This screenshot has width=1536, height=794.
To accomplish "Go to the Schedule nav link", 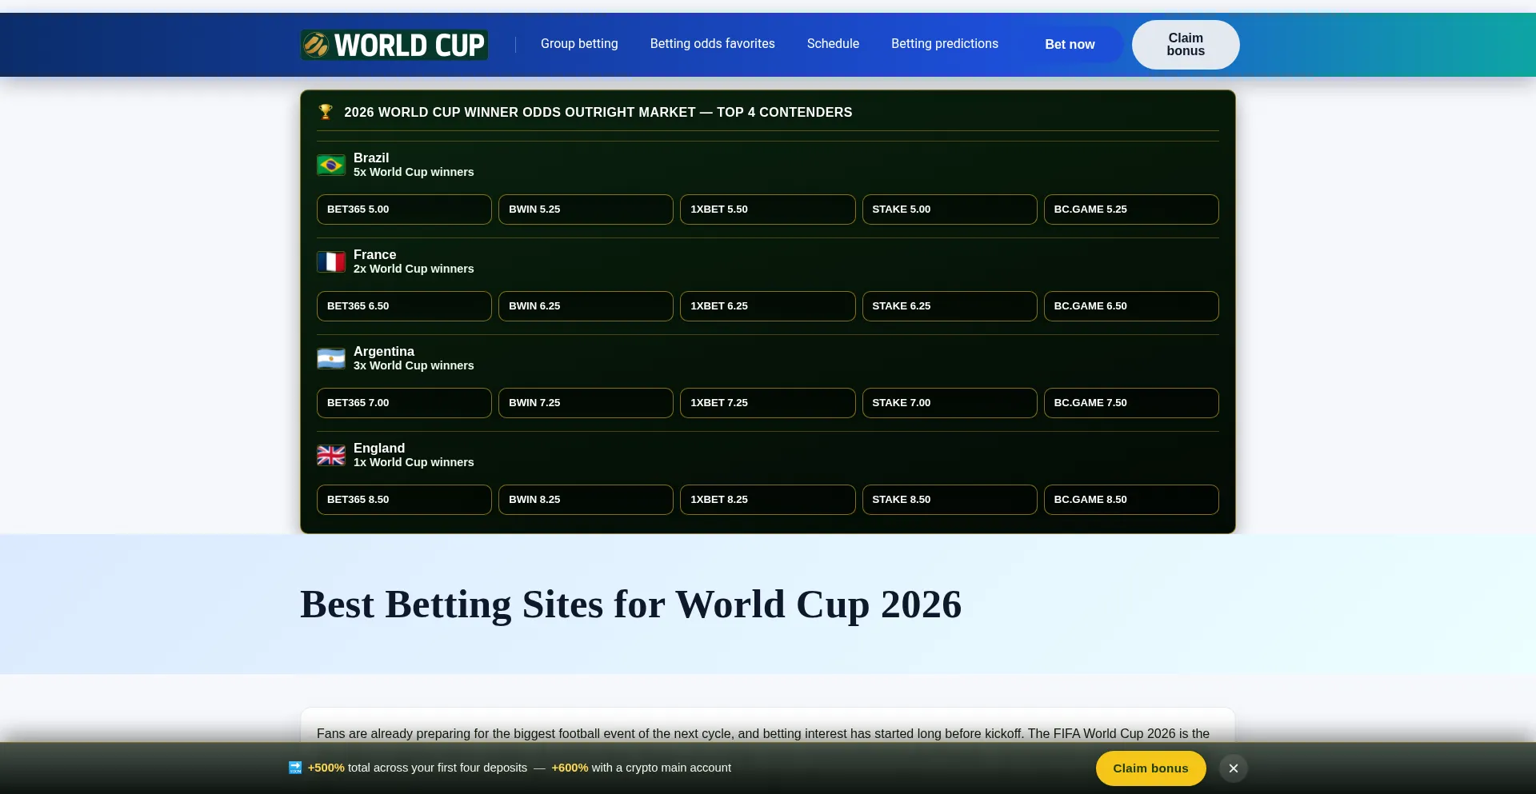I will click(x=833, y=44).
